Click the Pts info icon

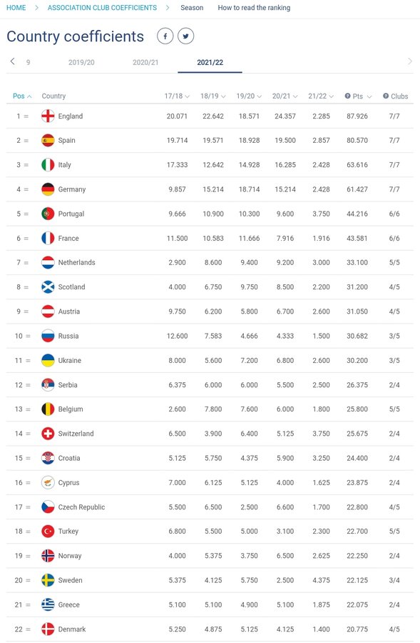coord(347,96)
